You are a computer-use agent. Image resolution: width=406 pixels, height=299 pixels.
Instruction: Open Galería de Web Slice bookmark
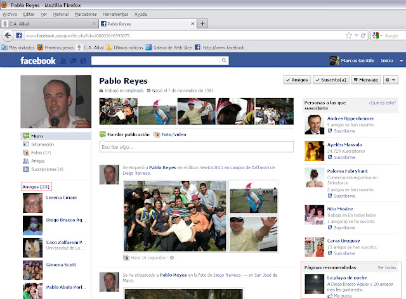pyautogui.click(x=169, y=48)
